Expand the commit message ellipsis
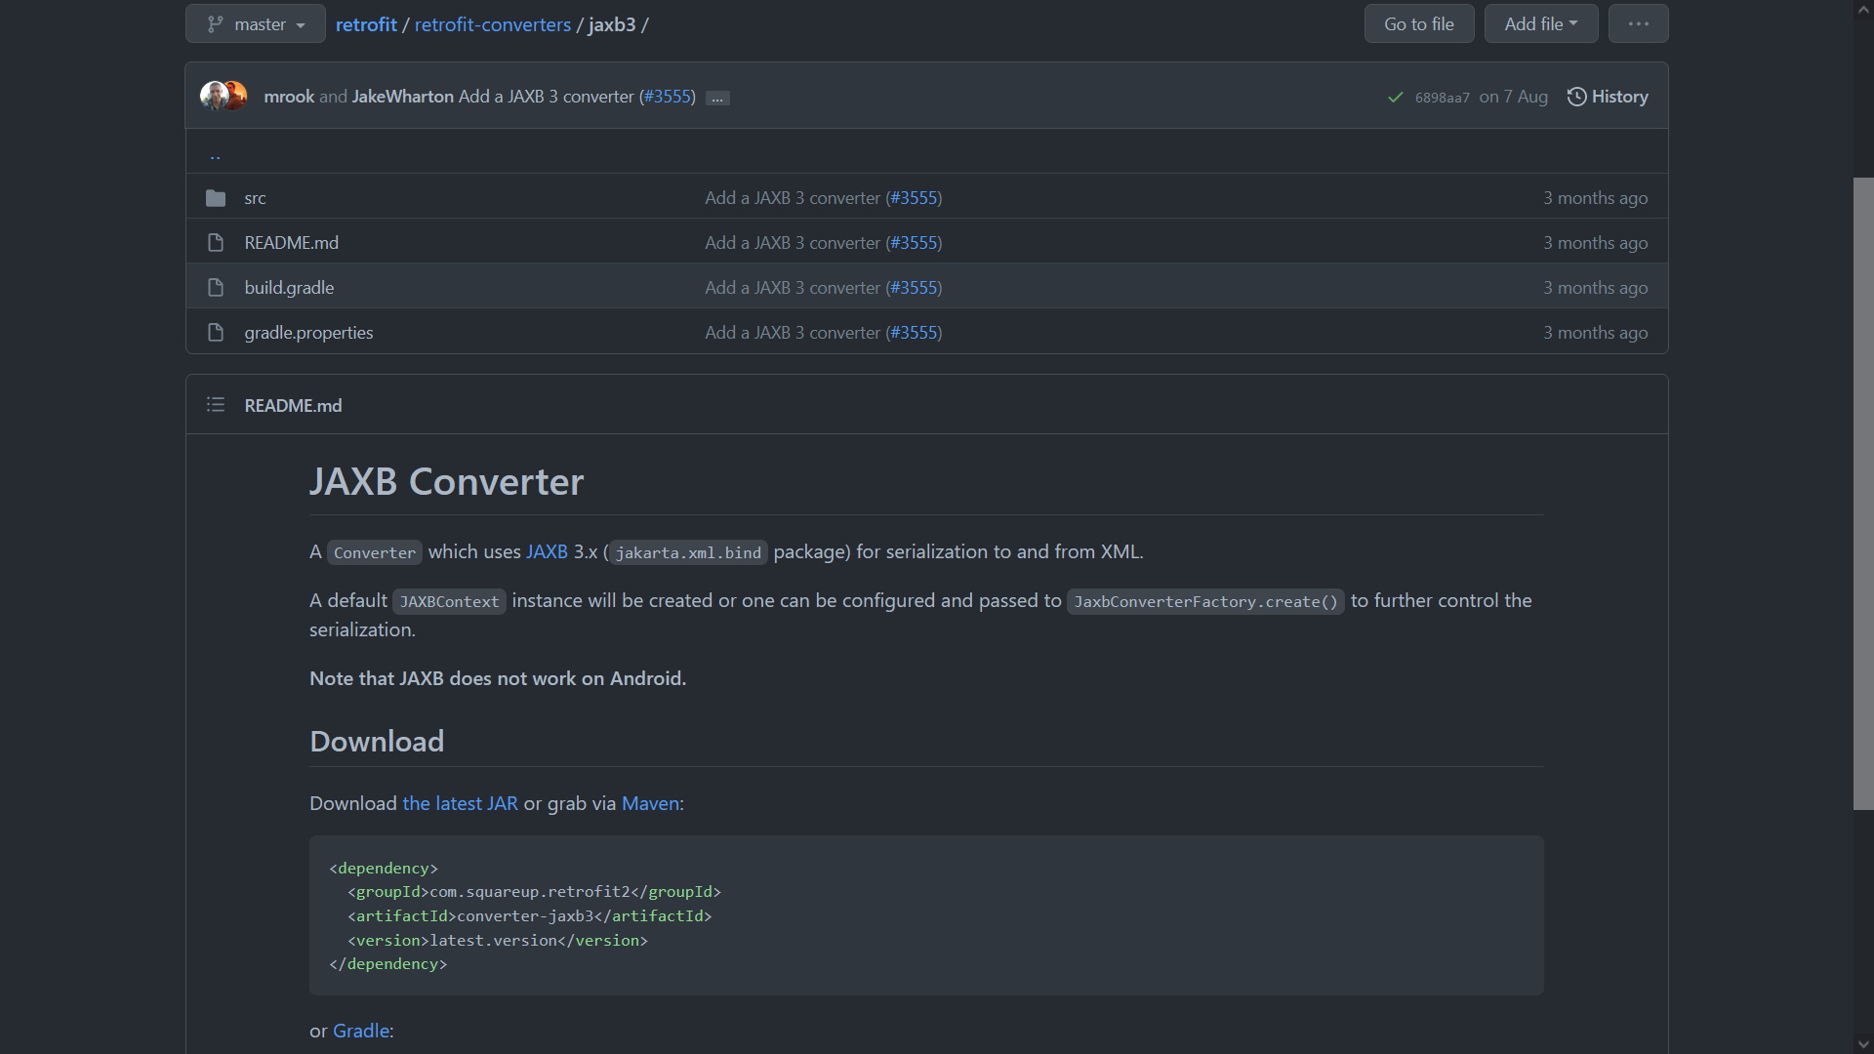The image size is (1874, 1054). [x=717, y=98]
